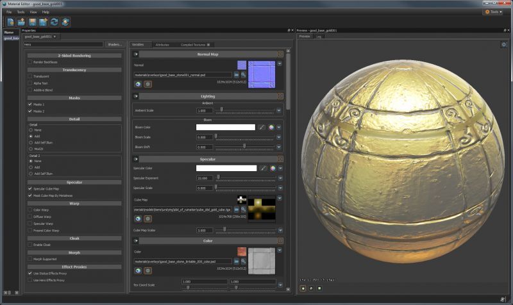This screenshot has width=513, height=305.
Task: Open preview settings gear in viewport
Action: coord(504,44)
